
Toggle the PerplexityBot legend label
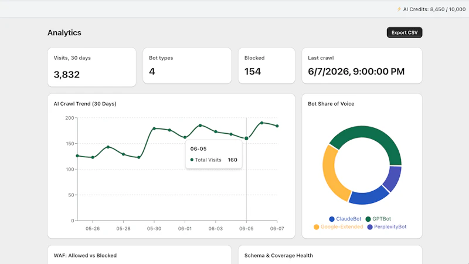point(390,226)
